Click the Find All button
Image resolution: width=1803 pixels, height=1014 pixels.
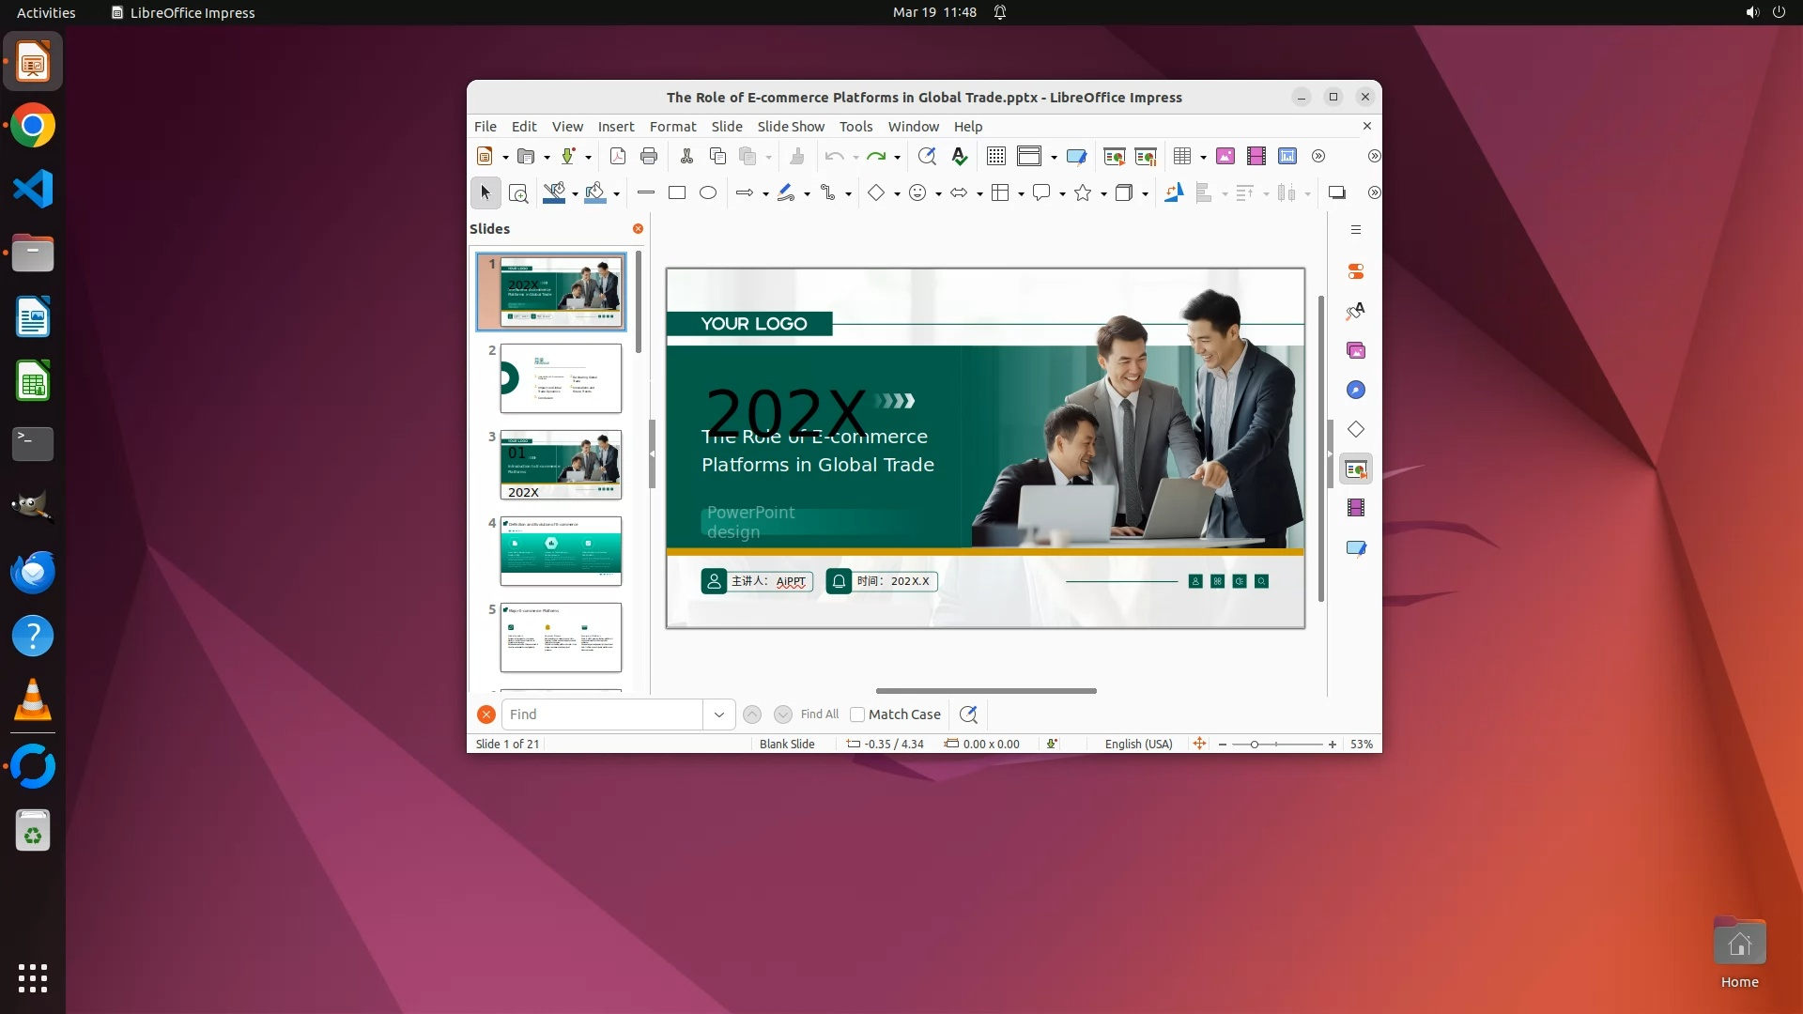coord(819,714)
